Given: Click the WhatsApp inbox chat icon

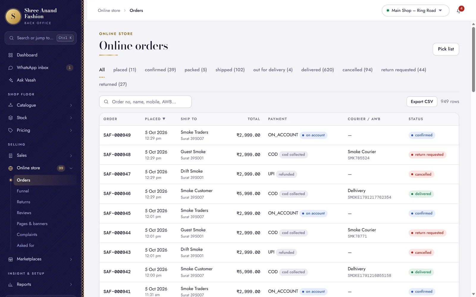Looking at the screenshot, I should click(11, 68).
